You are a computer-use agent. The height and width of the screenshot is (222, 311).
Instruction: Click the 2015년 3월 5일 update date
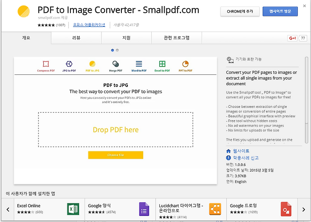coord(261,170)
